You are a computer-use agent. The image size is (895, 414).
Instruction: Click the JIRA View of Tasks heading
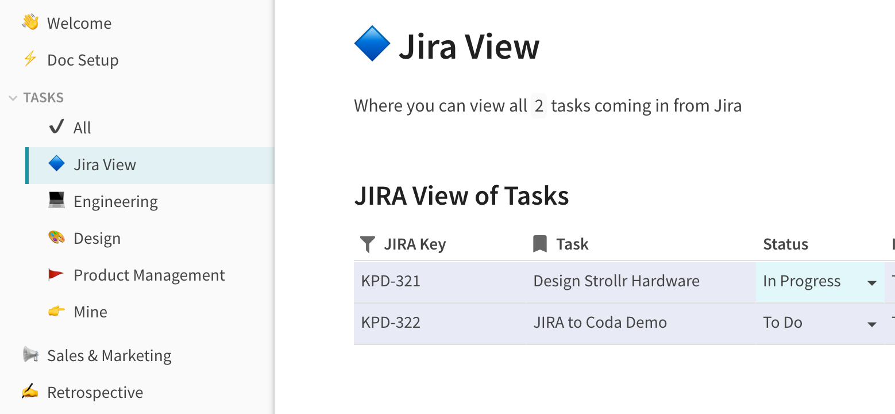461,195
